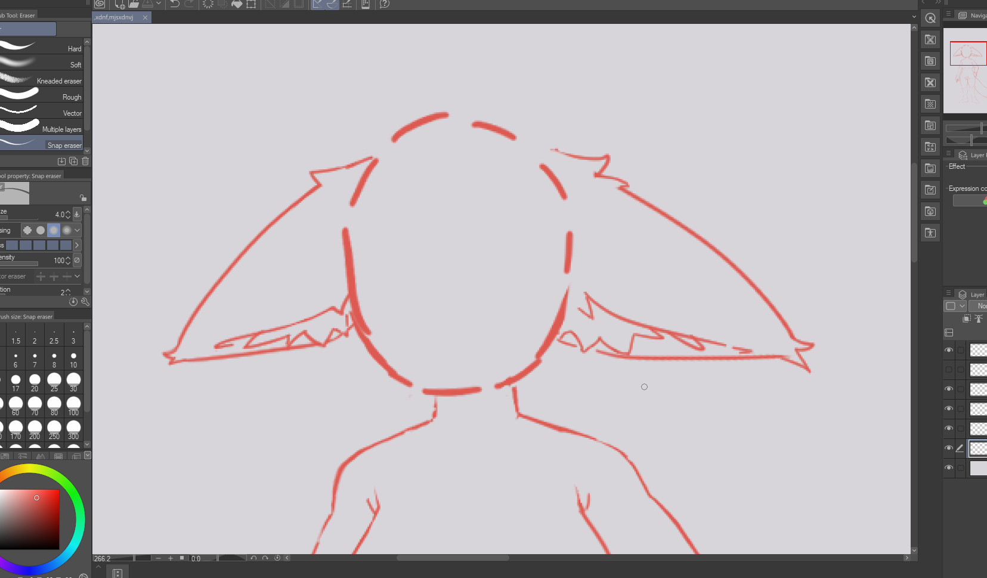Open brush size dynamics button
Image resolution: width=987 pixels, height=578 pixels.
(x=77, y=214)
